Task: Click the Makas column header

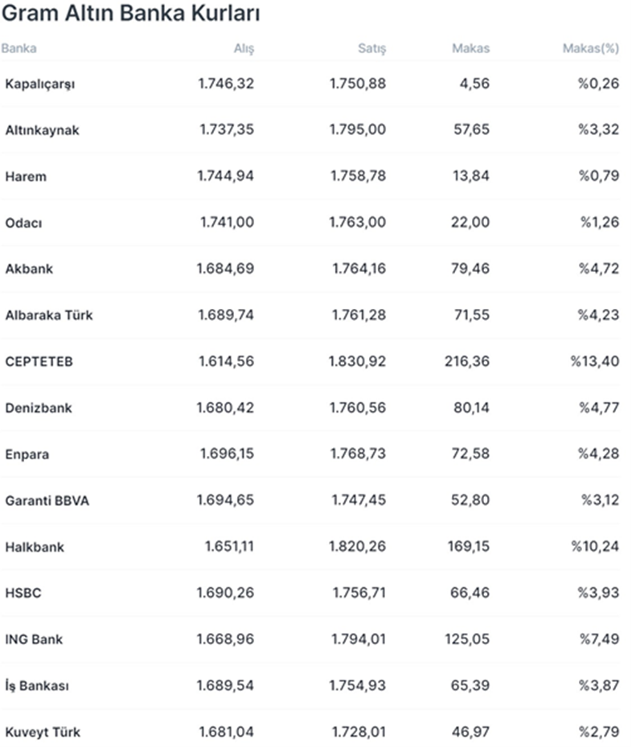Action: [470, 48]
